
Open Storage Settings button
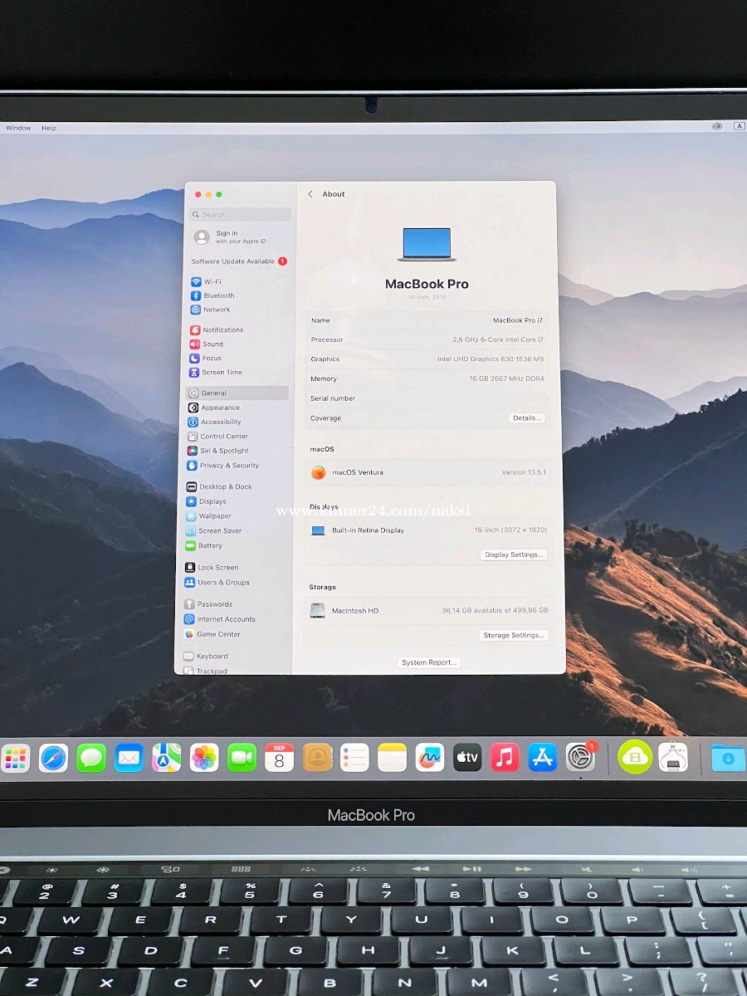tap(514, 635)
